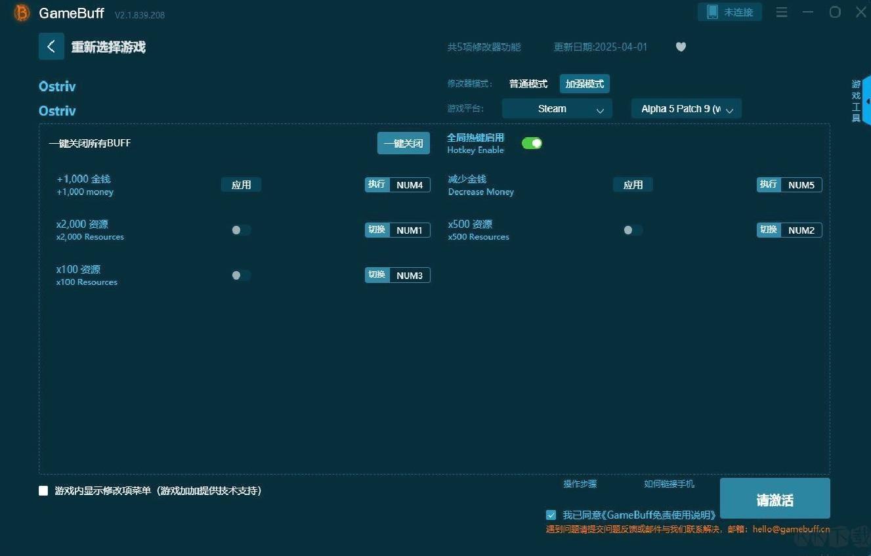
Task: Click the hello@gamebuff.cn support email text
Action: tap(791, 529)
